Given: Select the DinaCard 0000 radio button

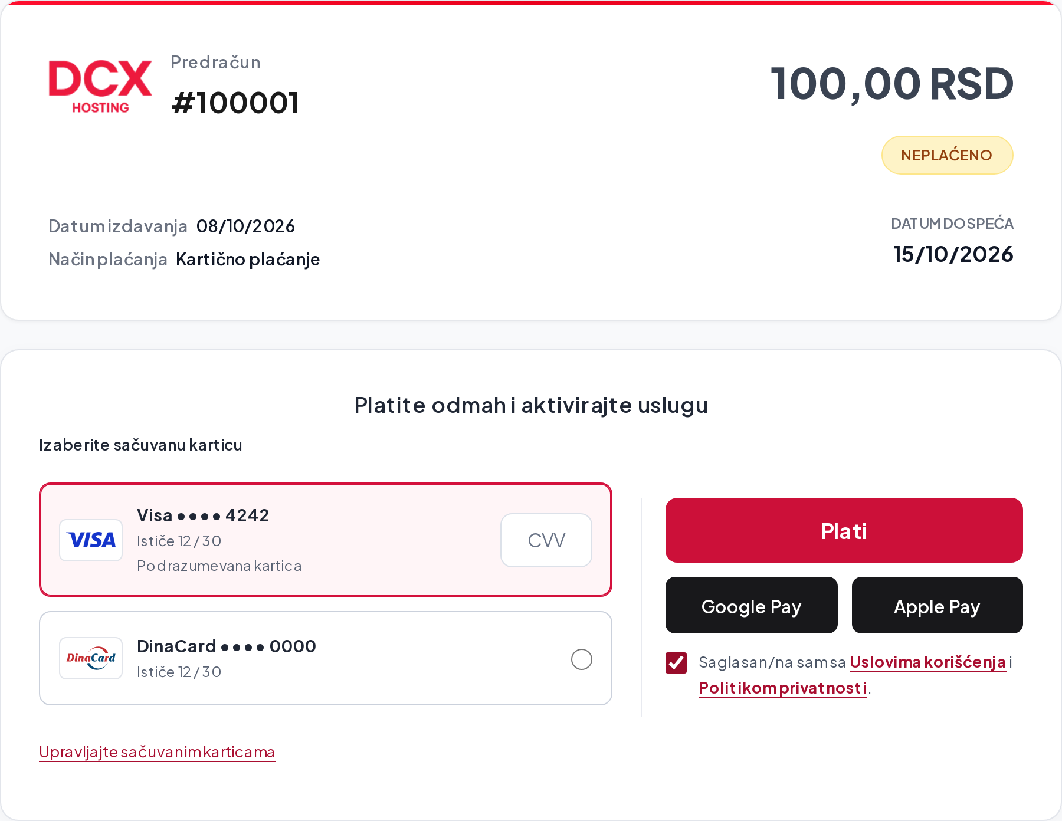Looking at the screenshot, I should pyautogui.click(x=581, y=659).
